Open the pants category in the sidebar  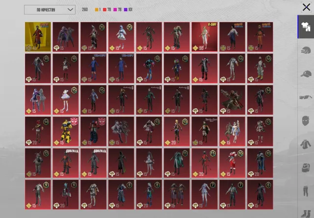[x=306, y=191]
